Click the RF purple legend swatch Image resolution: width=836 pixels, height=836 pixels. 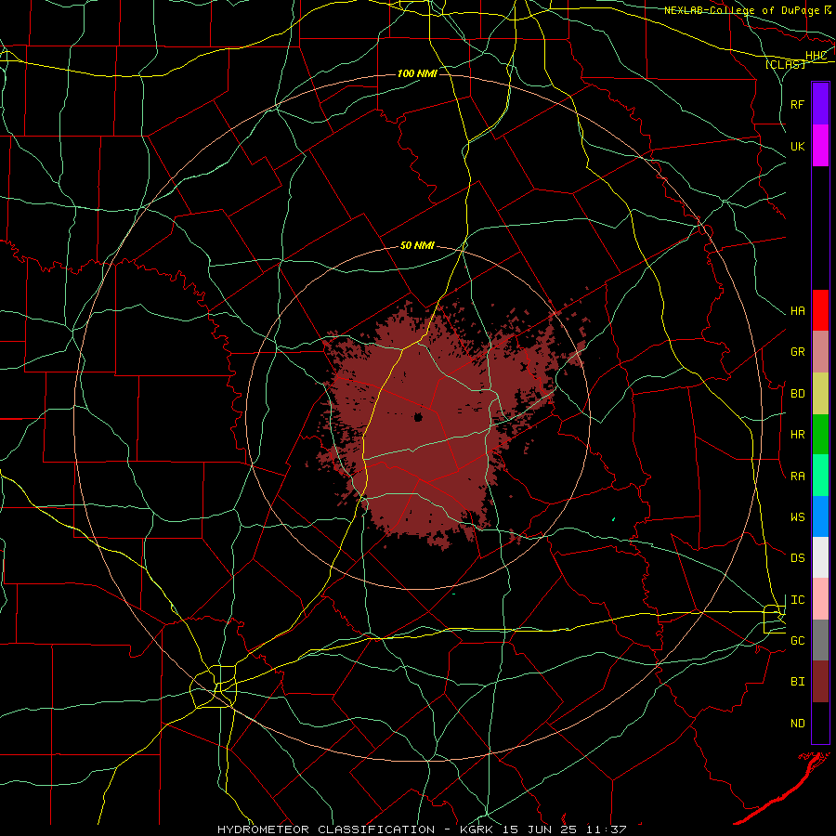pyautogui.click(x=820, y=104)
